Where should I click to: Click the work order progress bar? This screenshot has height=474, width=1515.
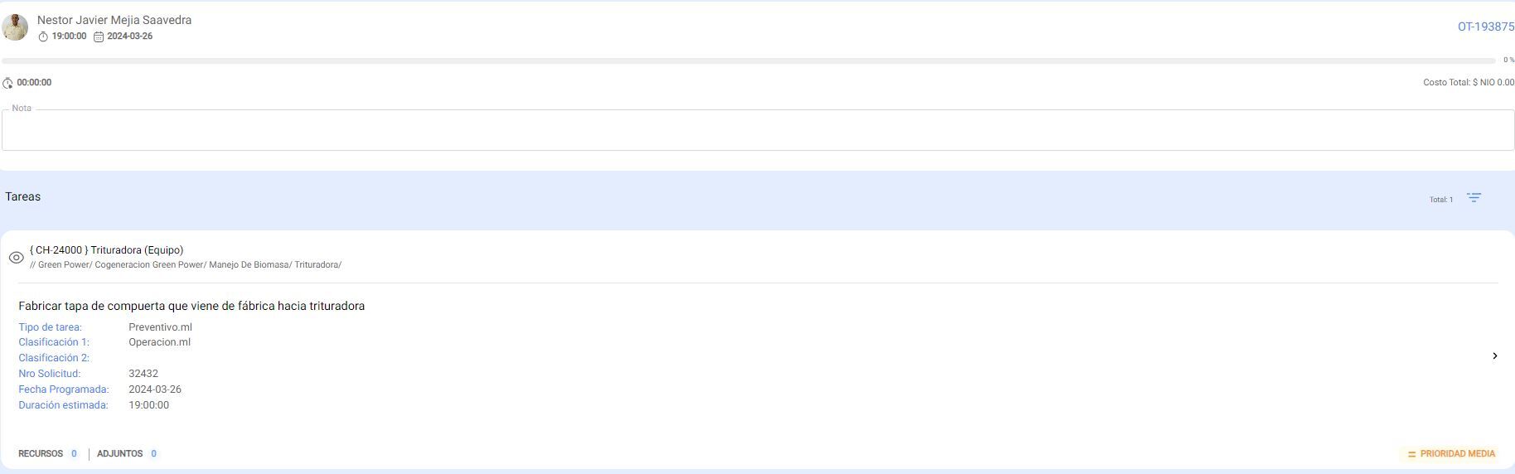(748, 60)
